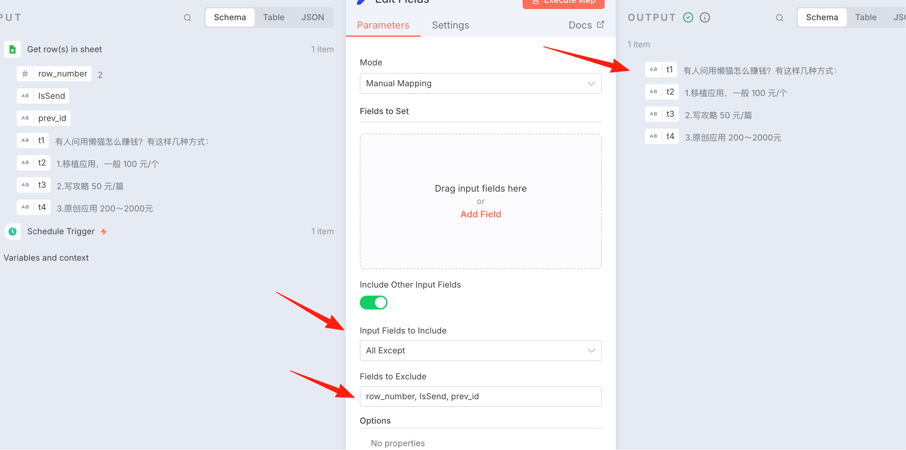Toggle off Include Other Input Fields
Image resolution: width=906 pixels, height=450 pixels.
coord(374,302)
